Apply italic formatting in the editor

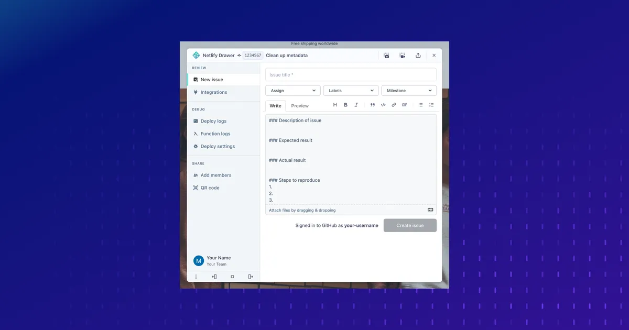click(356, 105)
